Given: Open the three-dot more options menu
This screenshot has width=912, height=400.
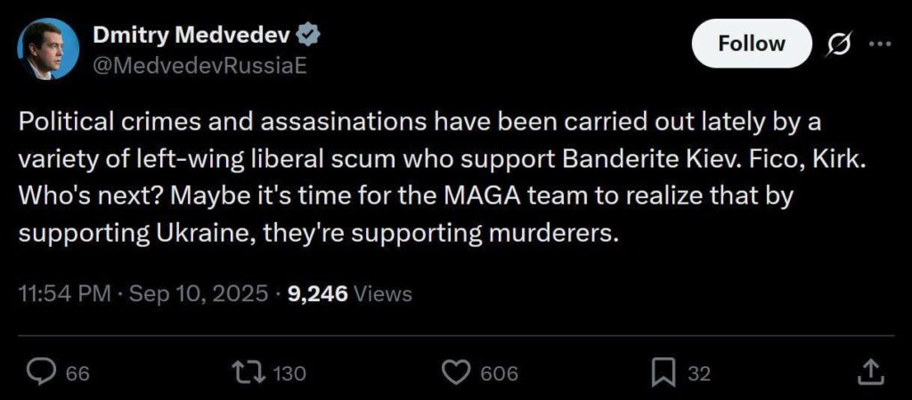Looking at the screenshot, I should click(878, 44).
